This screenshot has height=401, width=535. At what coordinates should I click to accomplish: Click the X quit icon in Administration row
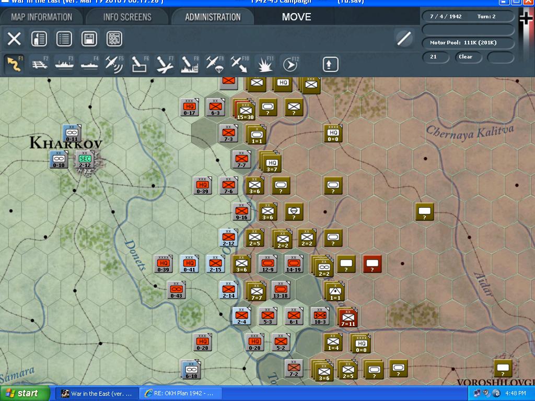click(x=14, y=39)
